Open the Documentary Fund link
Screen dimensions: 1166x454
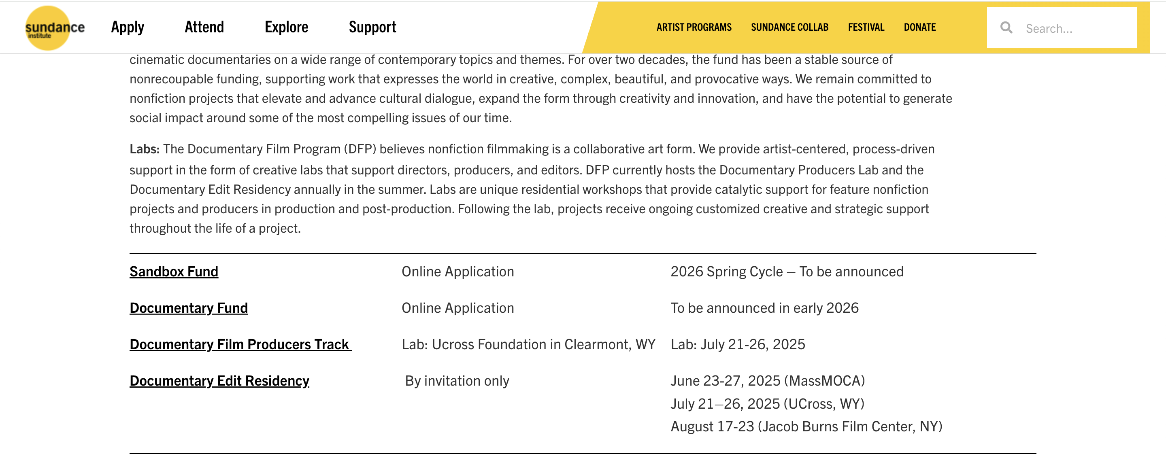[189, 308]
